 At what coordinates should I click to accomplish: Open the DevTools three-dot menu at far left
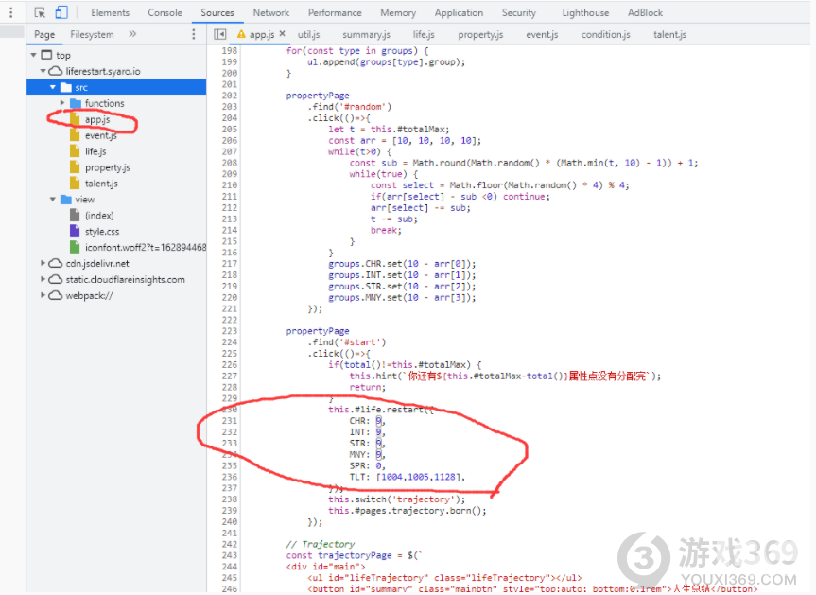pos(10,12)
